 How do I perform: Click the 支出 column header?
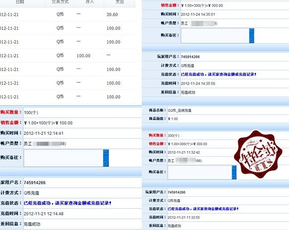click(119, 2)
